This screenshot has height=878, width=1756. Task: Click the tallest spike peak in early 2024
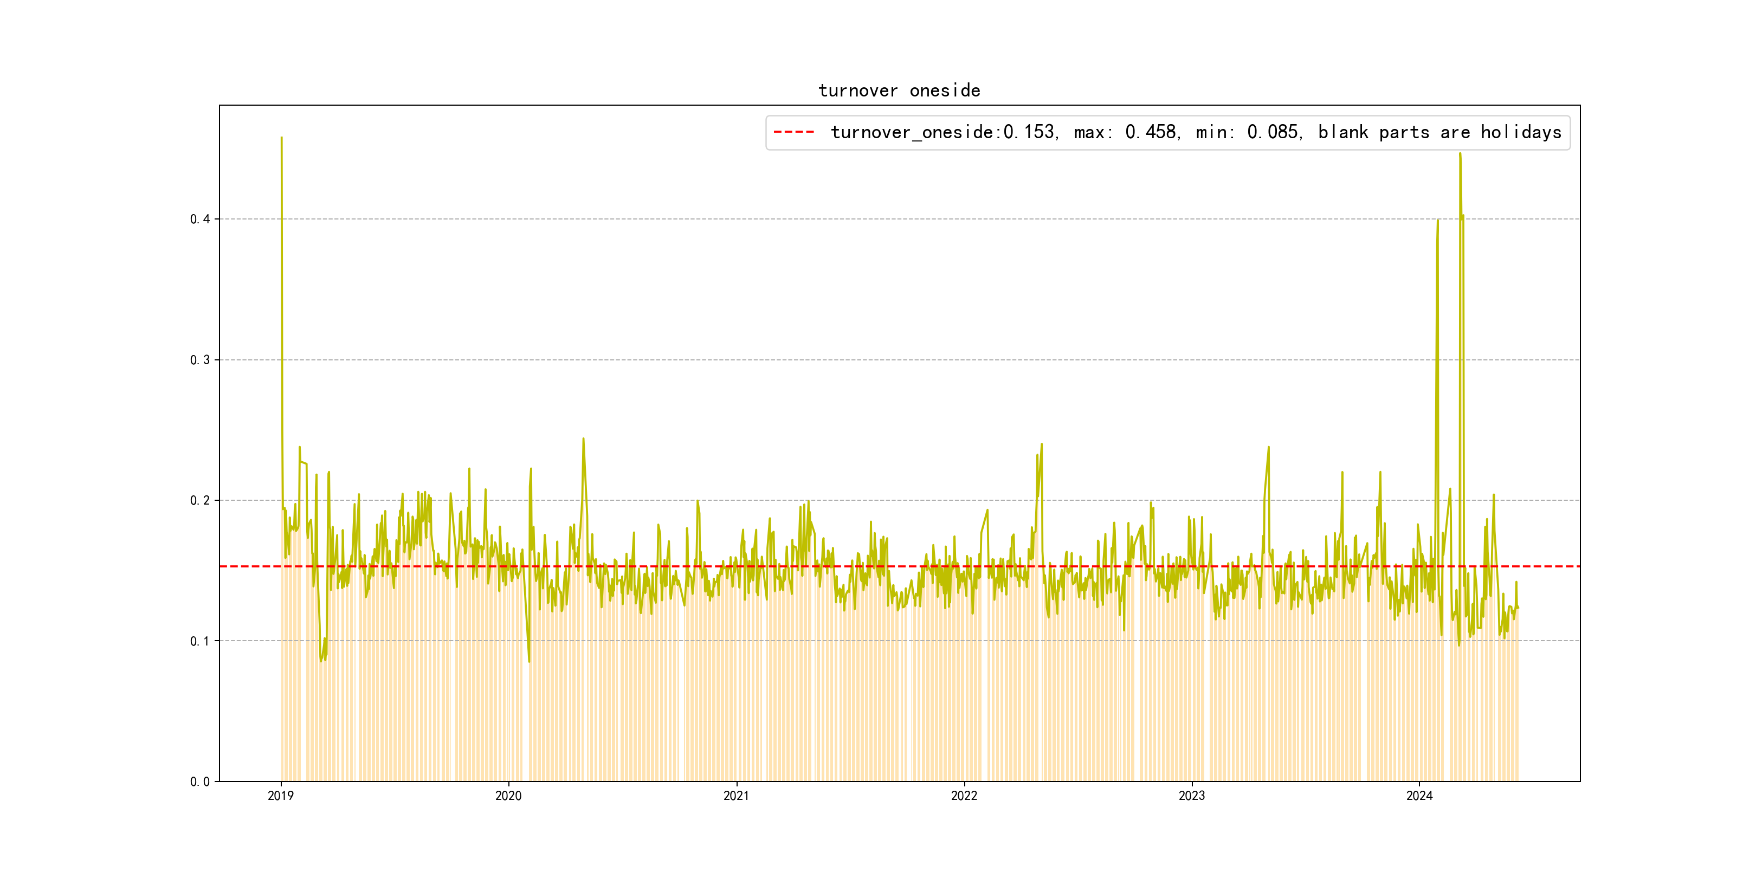pos(1460,154)
